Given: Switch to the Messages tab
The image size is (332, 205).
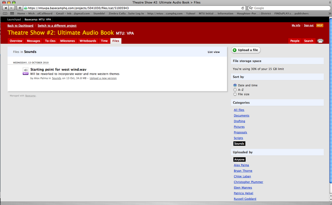Looking at the screenshot, I should coord(33,41).
